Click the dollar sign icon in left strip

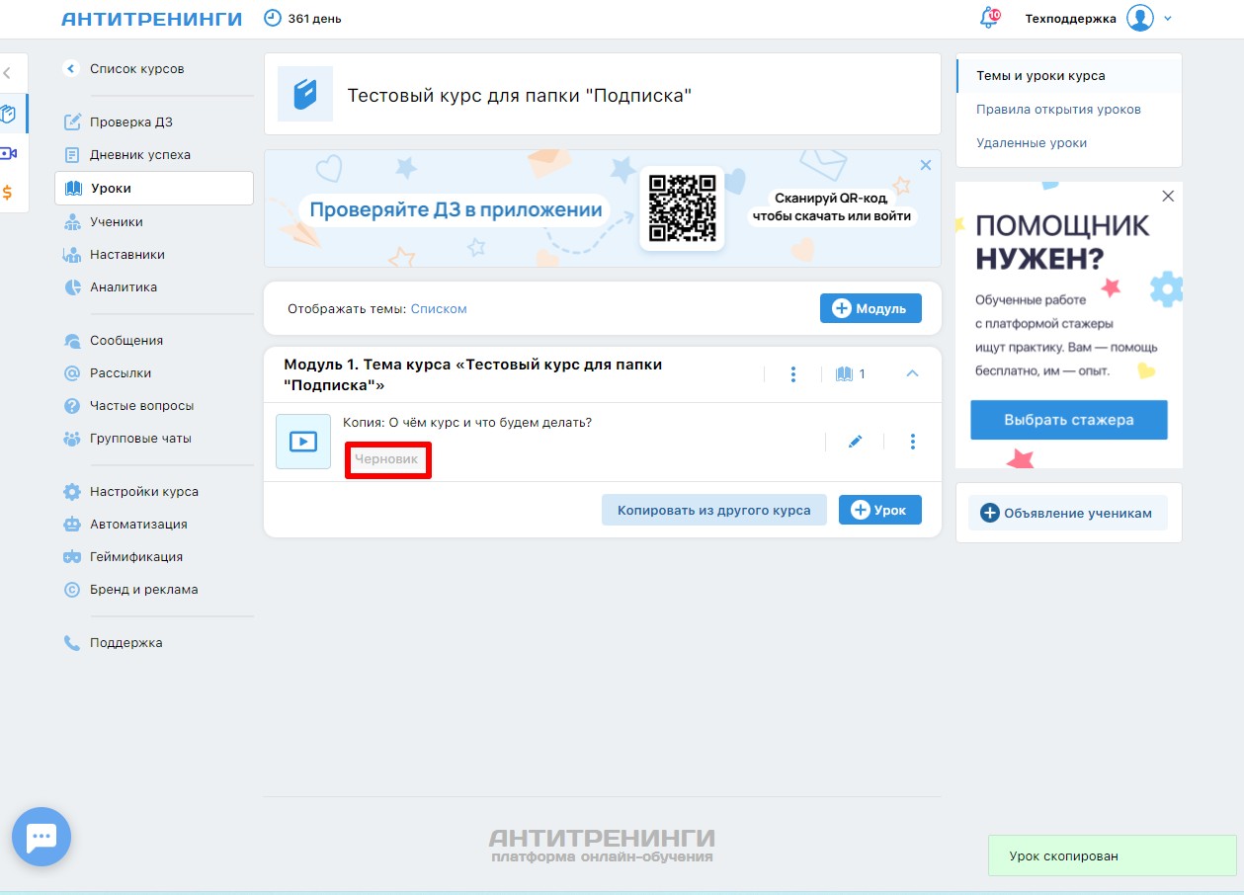9,192
